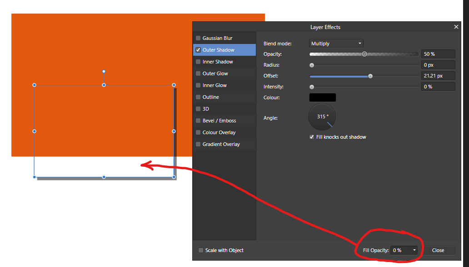The image size is (469, 267).
Task: Select the Gradient Overlay effect
Action: (221, 144)
